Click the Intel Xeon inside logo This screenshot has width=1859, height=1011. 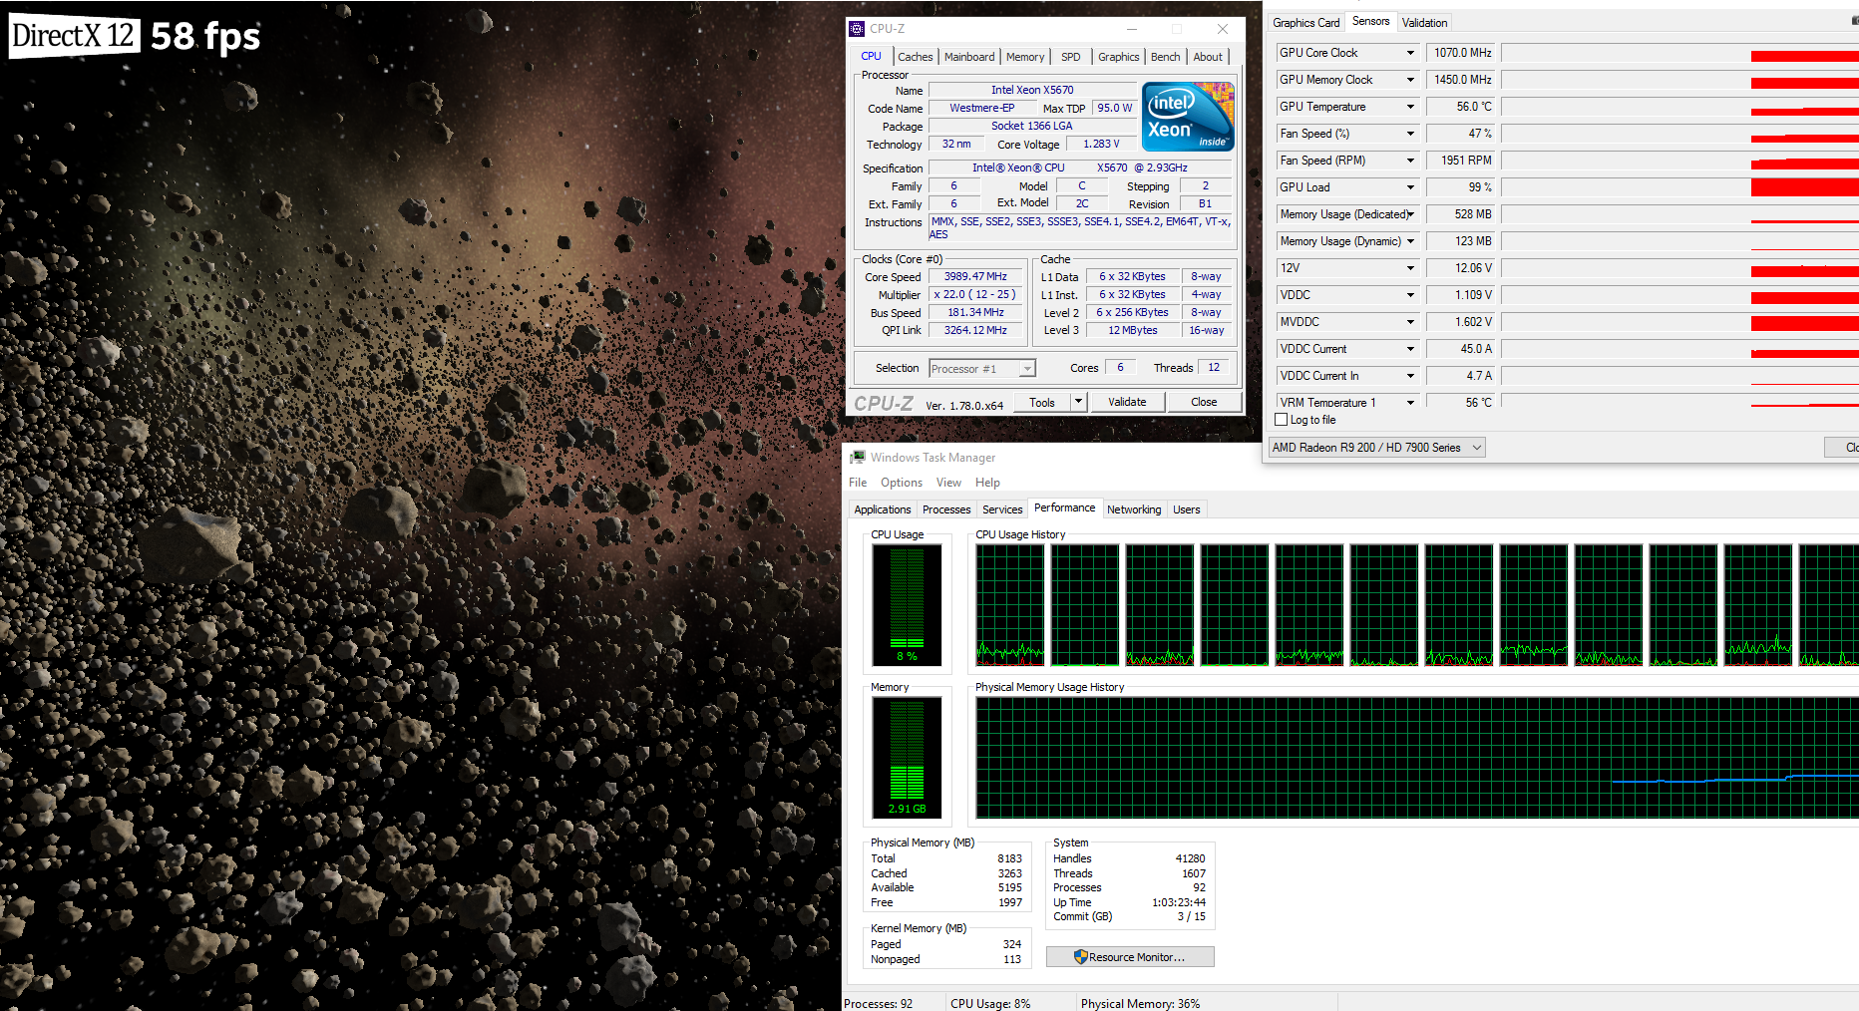coord(1188,117)
